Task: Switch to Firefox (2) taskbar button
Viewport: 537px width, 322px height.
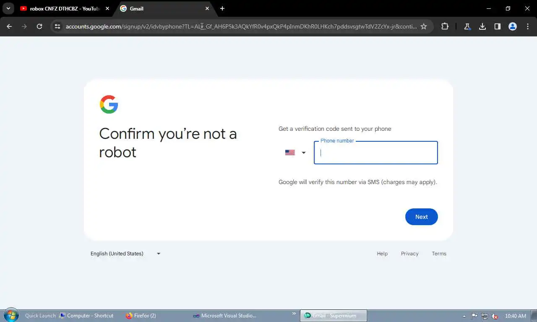Action: pos(141,316)
